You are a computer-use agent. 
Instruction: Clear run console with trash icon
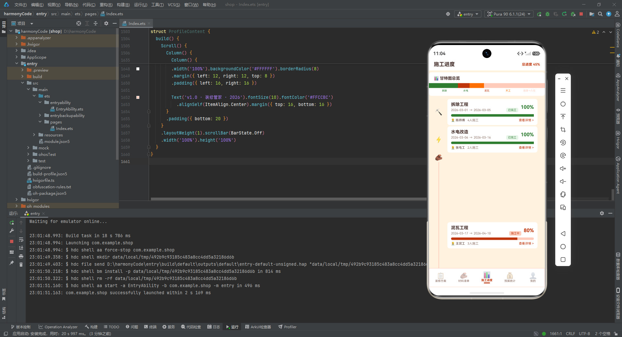coord(21,265)
